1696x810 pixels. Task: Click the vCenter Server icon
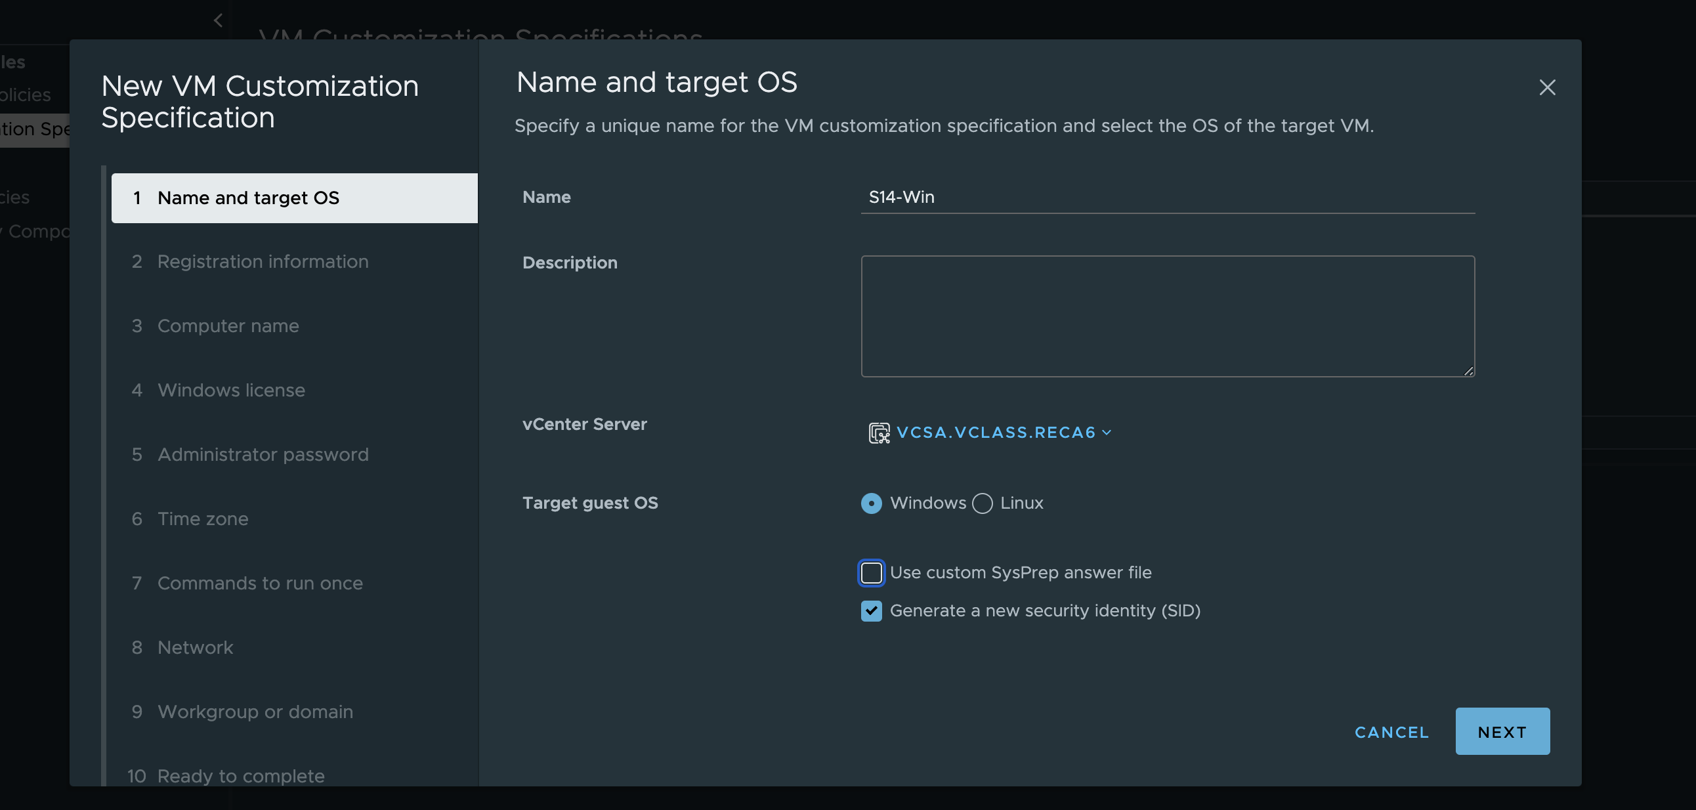[x=878, y=433]
